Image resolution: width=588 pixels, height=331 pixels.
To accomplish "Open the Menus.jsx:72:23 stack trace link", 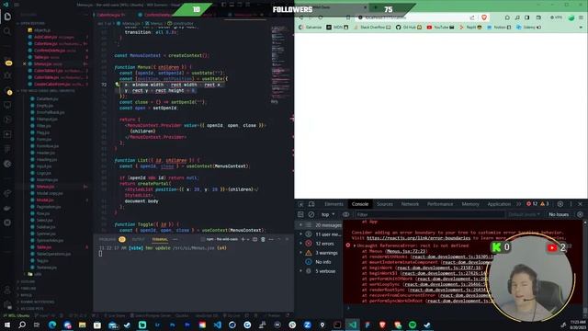I will [406, 251].
